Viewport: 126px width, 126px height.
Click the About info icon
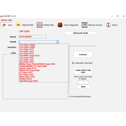point(108,25)
